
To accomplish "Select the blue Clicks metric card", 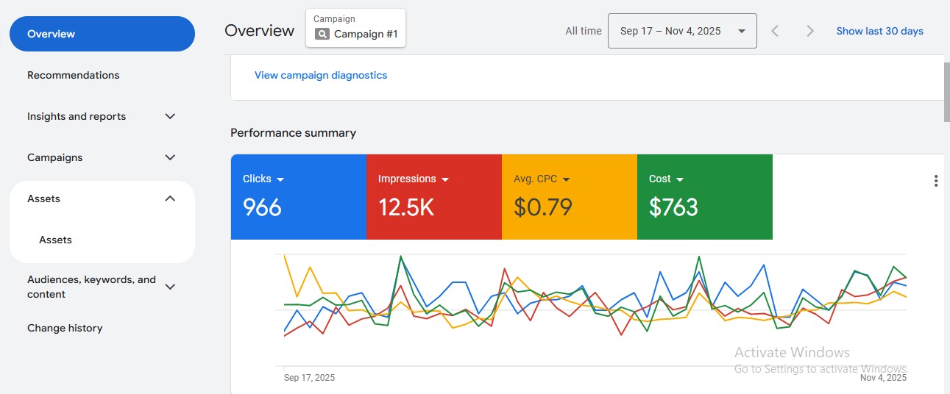I will click(x=299, y=197).
